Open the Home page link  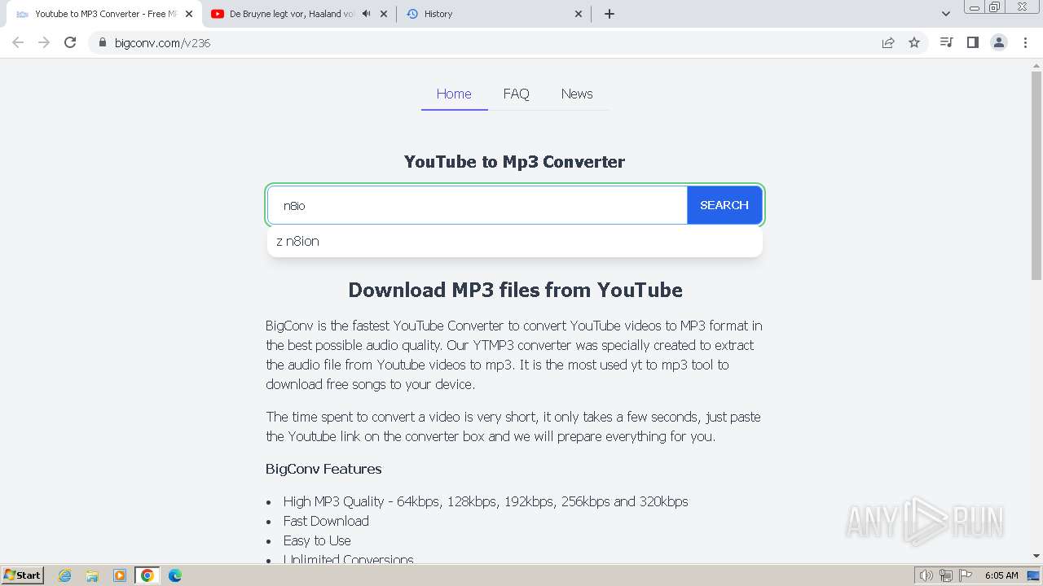(x=454, y=94)
